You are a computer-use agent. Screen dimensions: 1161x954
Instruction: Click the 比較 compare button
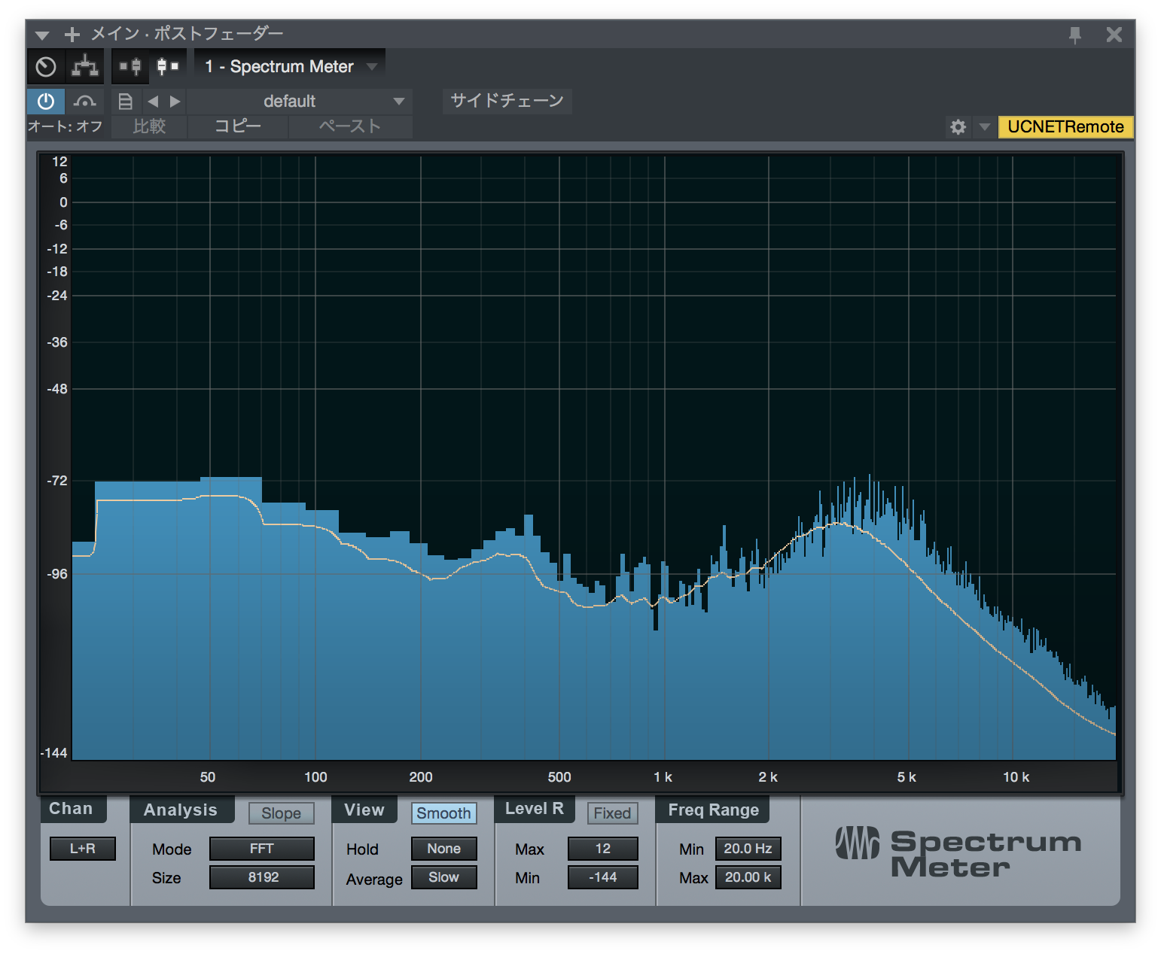tap(149, 126)
